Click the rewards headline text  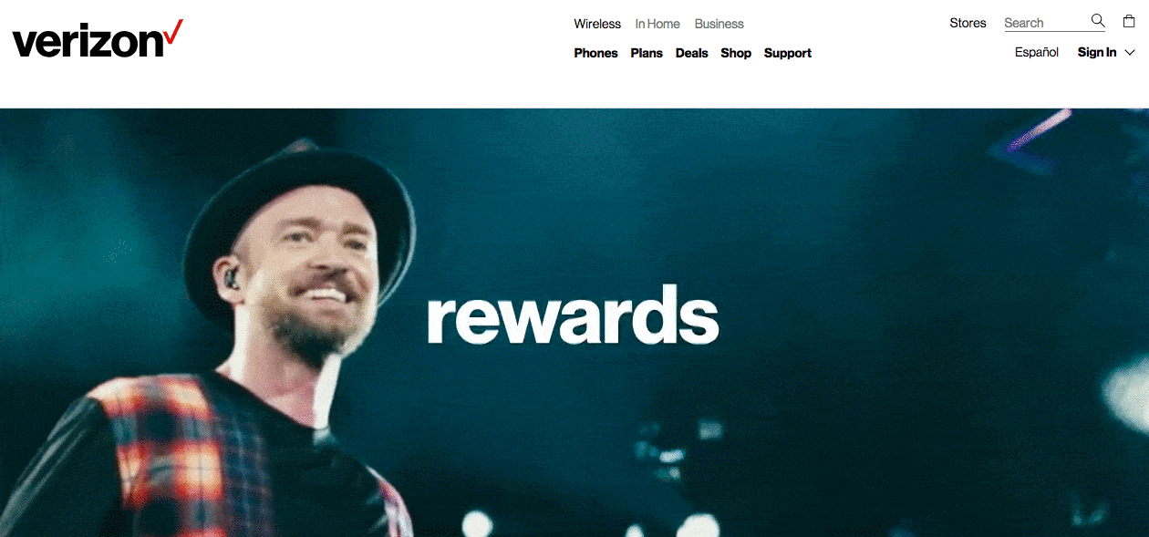click(573, 315)
